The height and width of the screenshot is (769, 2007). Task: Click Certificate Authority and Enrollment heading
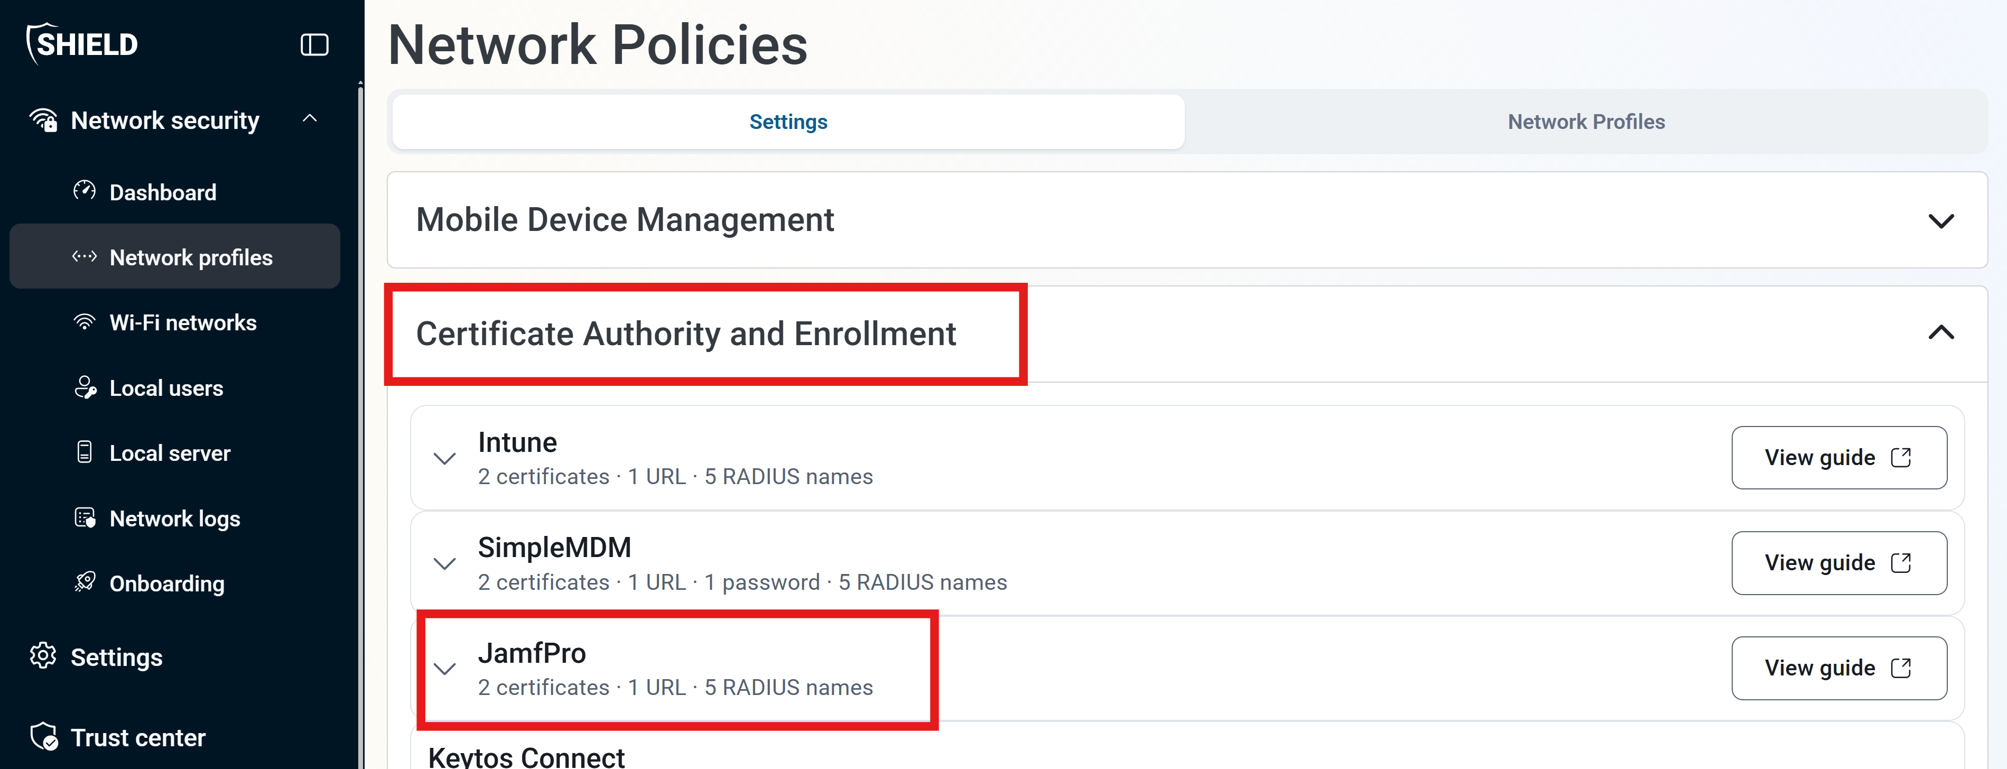click(685, 334)
